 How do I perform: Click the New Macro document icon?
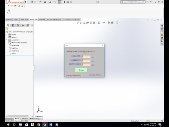(x=19, y=6)
